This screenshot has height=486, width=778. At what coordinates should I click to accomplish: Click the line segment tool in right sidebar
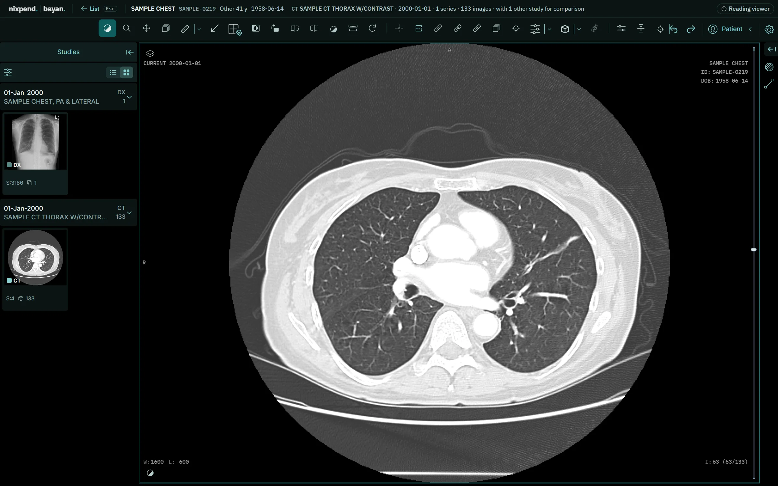pyautogui.click(x=769, y=84)
